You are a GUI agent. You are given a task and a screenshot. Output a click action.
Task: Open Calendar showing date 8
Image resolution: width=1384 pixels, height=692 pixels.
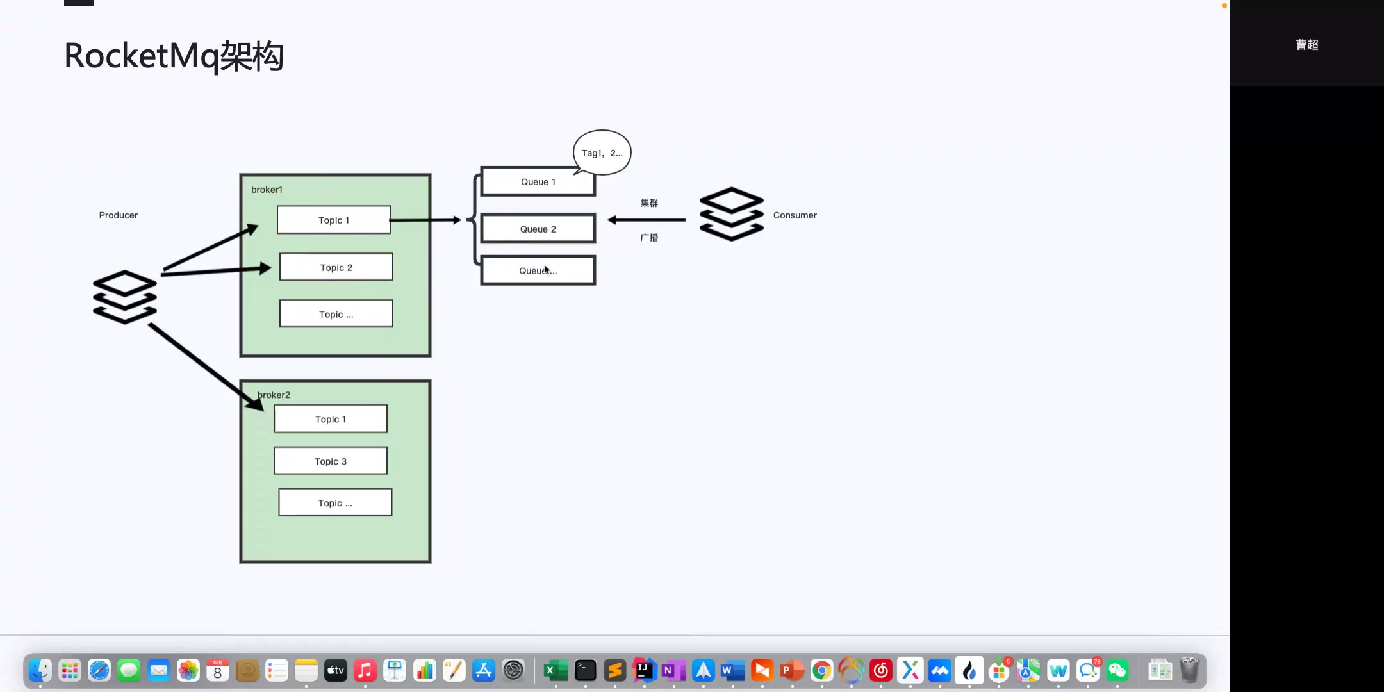(x=218, y=671)
